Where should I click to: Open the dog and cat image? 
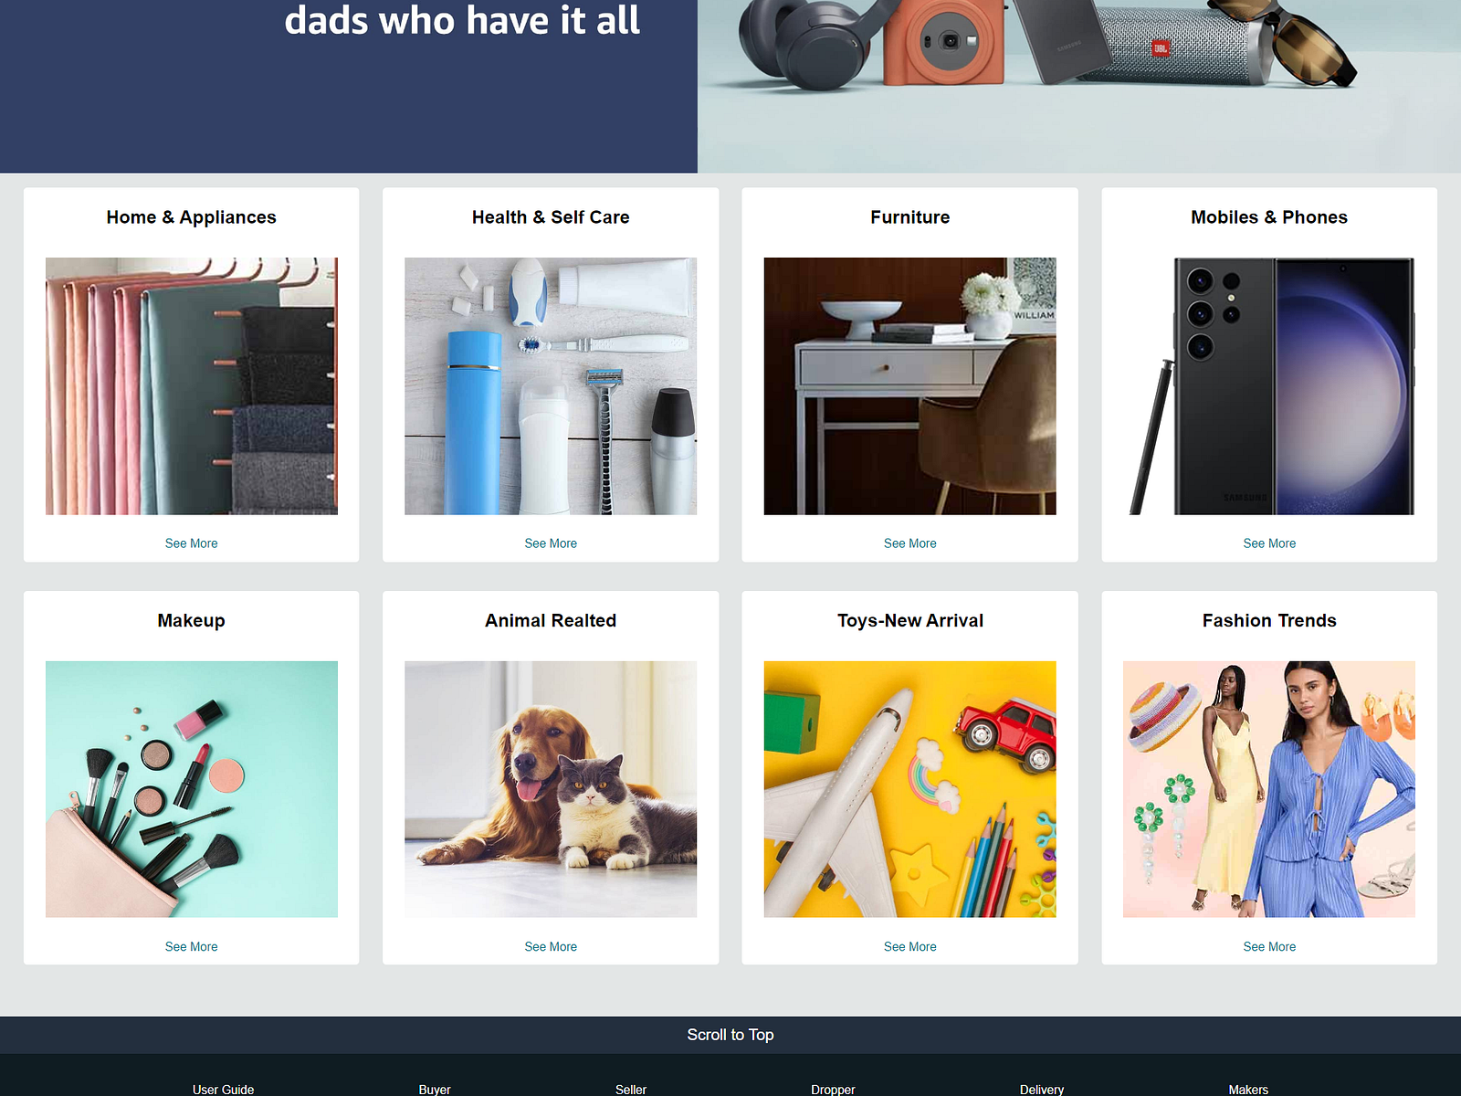pos(551,789)
